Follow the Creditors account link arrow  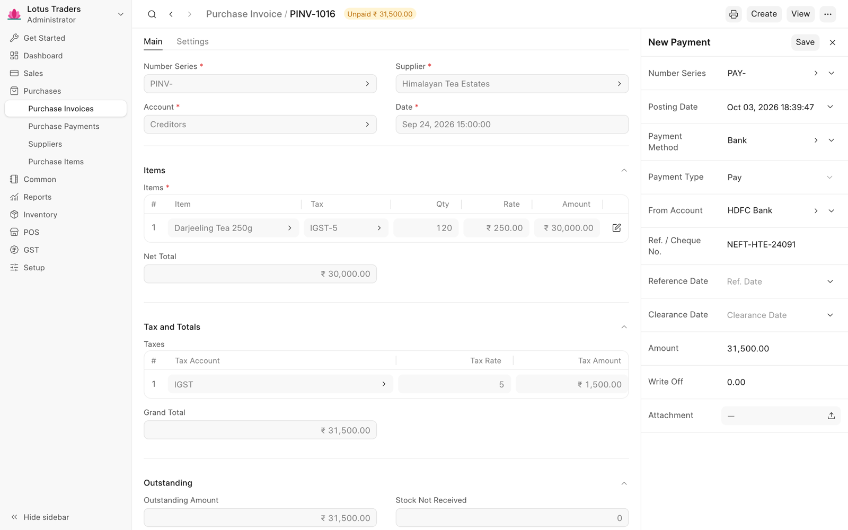click(x=367, y=125)
